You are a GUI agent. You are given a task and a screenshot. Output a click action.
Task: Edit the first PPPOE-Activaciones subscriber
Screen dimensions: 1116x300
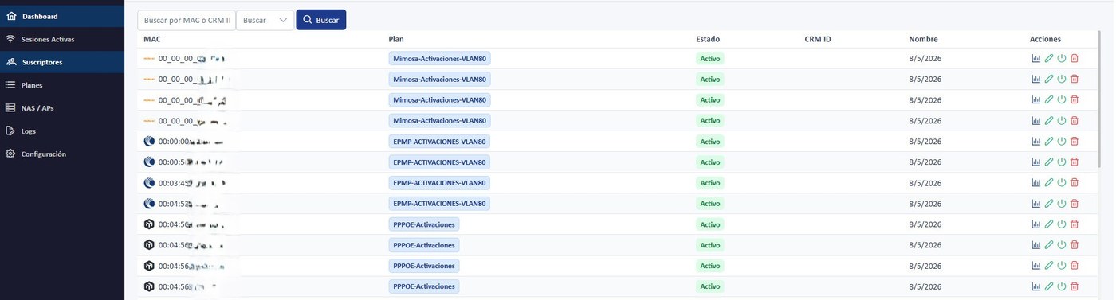pos(1049,224)
